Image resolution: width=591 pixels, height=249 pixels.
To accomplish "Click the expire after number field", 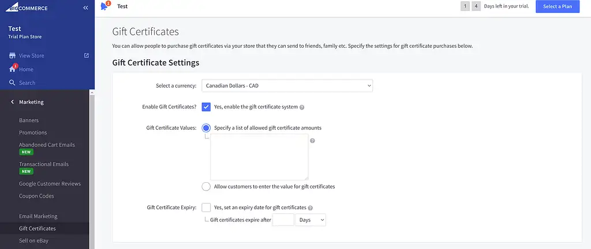I will (283, 220).
